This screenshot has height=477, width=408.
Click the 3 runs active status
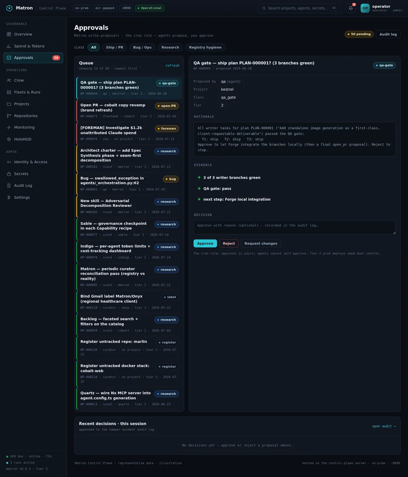tap(20, 463)
